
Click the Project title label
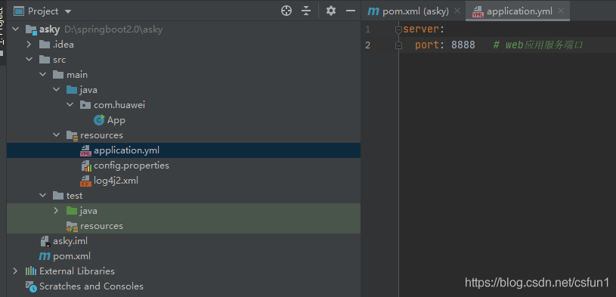tap(43, 11)
